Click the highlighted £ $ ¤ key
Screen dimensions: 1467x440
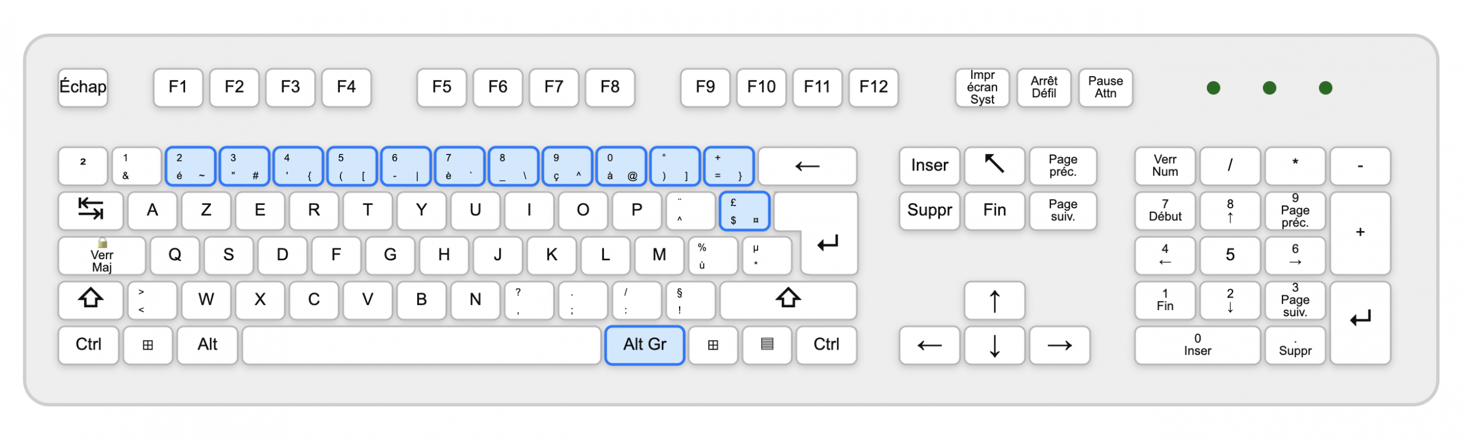click(744, 211)
